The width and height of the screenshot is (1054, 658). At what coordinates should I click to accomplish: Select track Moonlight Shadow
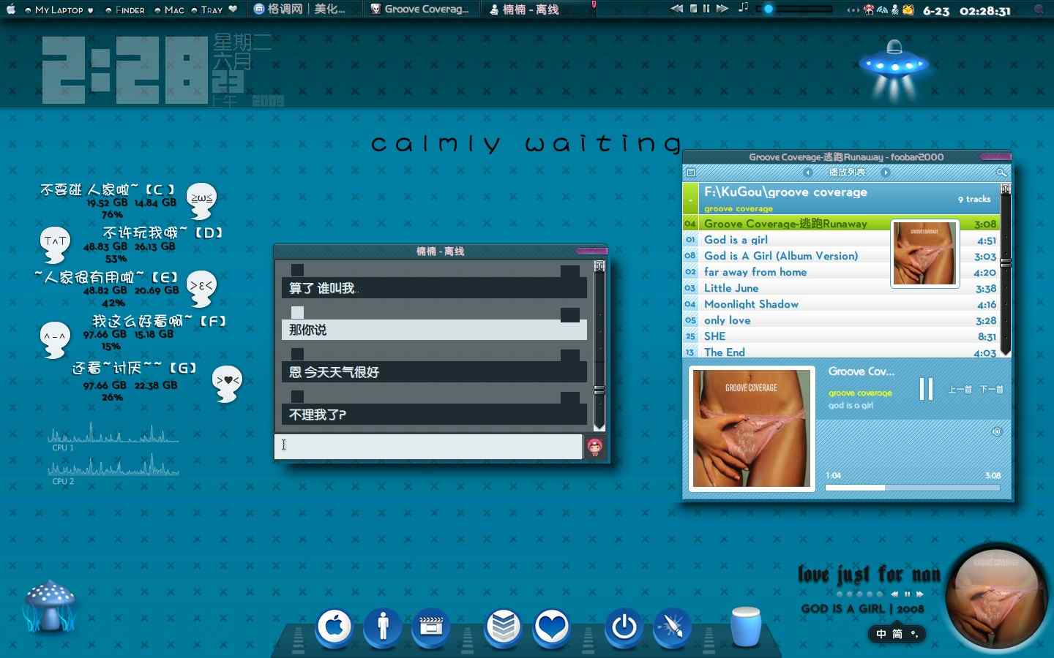point(840,304)
